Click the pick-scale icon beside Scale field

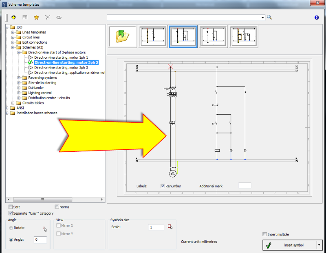tap(170, 227)
